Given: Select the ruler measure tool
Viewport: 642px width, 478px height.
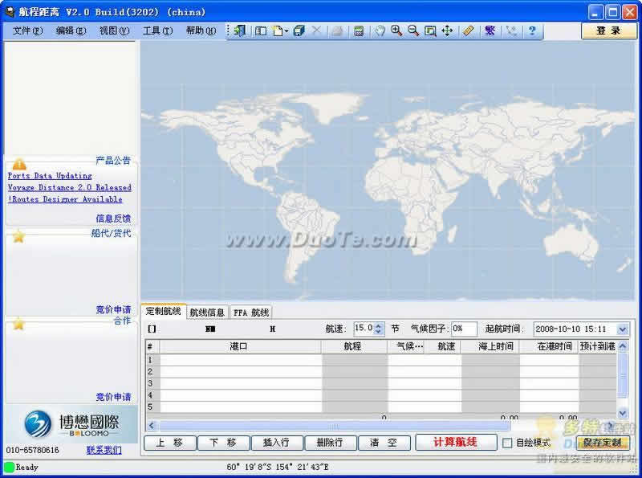Looking at the screenshot, I should click(x=469, y=31).
